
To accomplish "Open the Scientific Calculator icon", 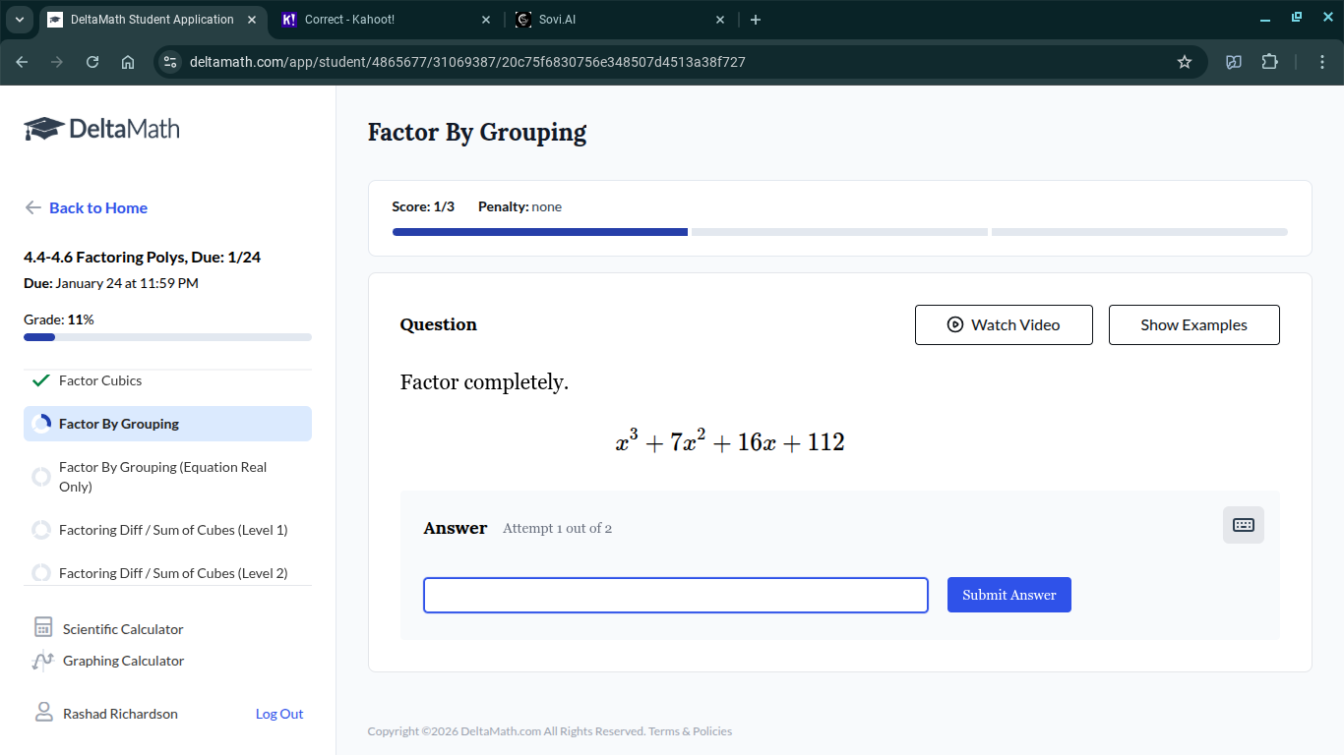I will (x=43, y=628).
